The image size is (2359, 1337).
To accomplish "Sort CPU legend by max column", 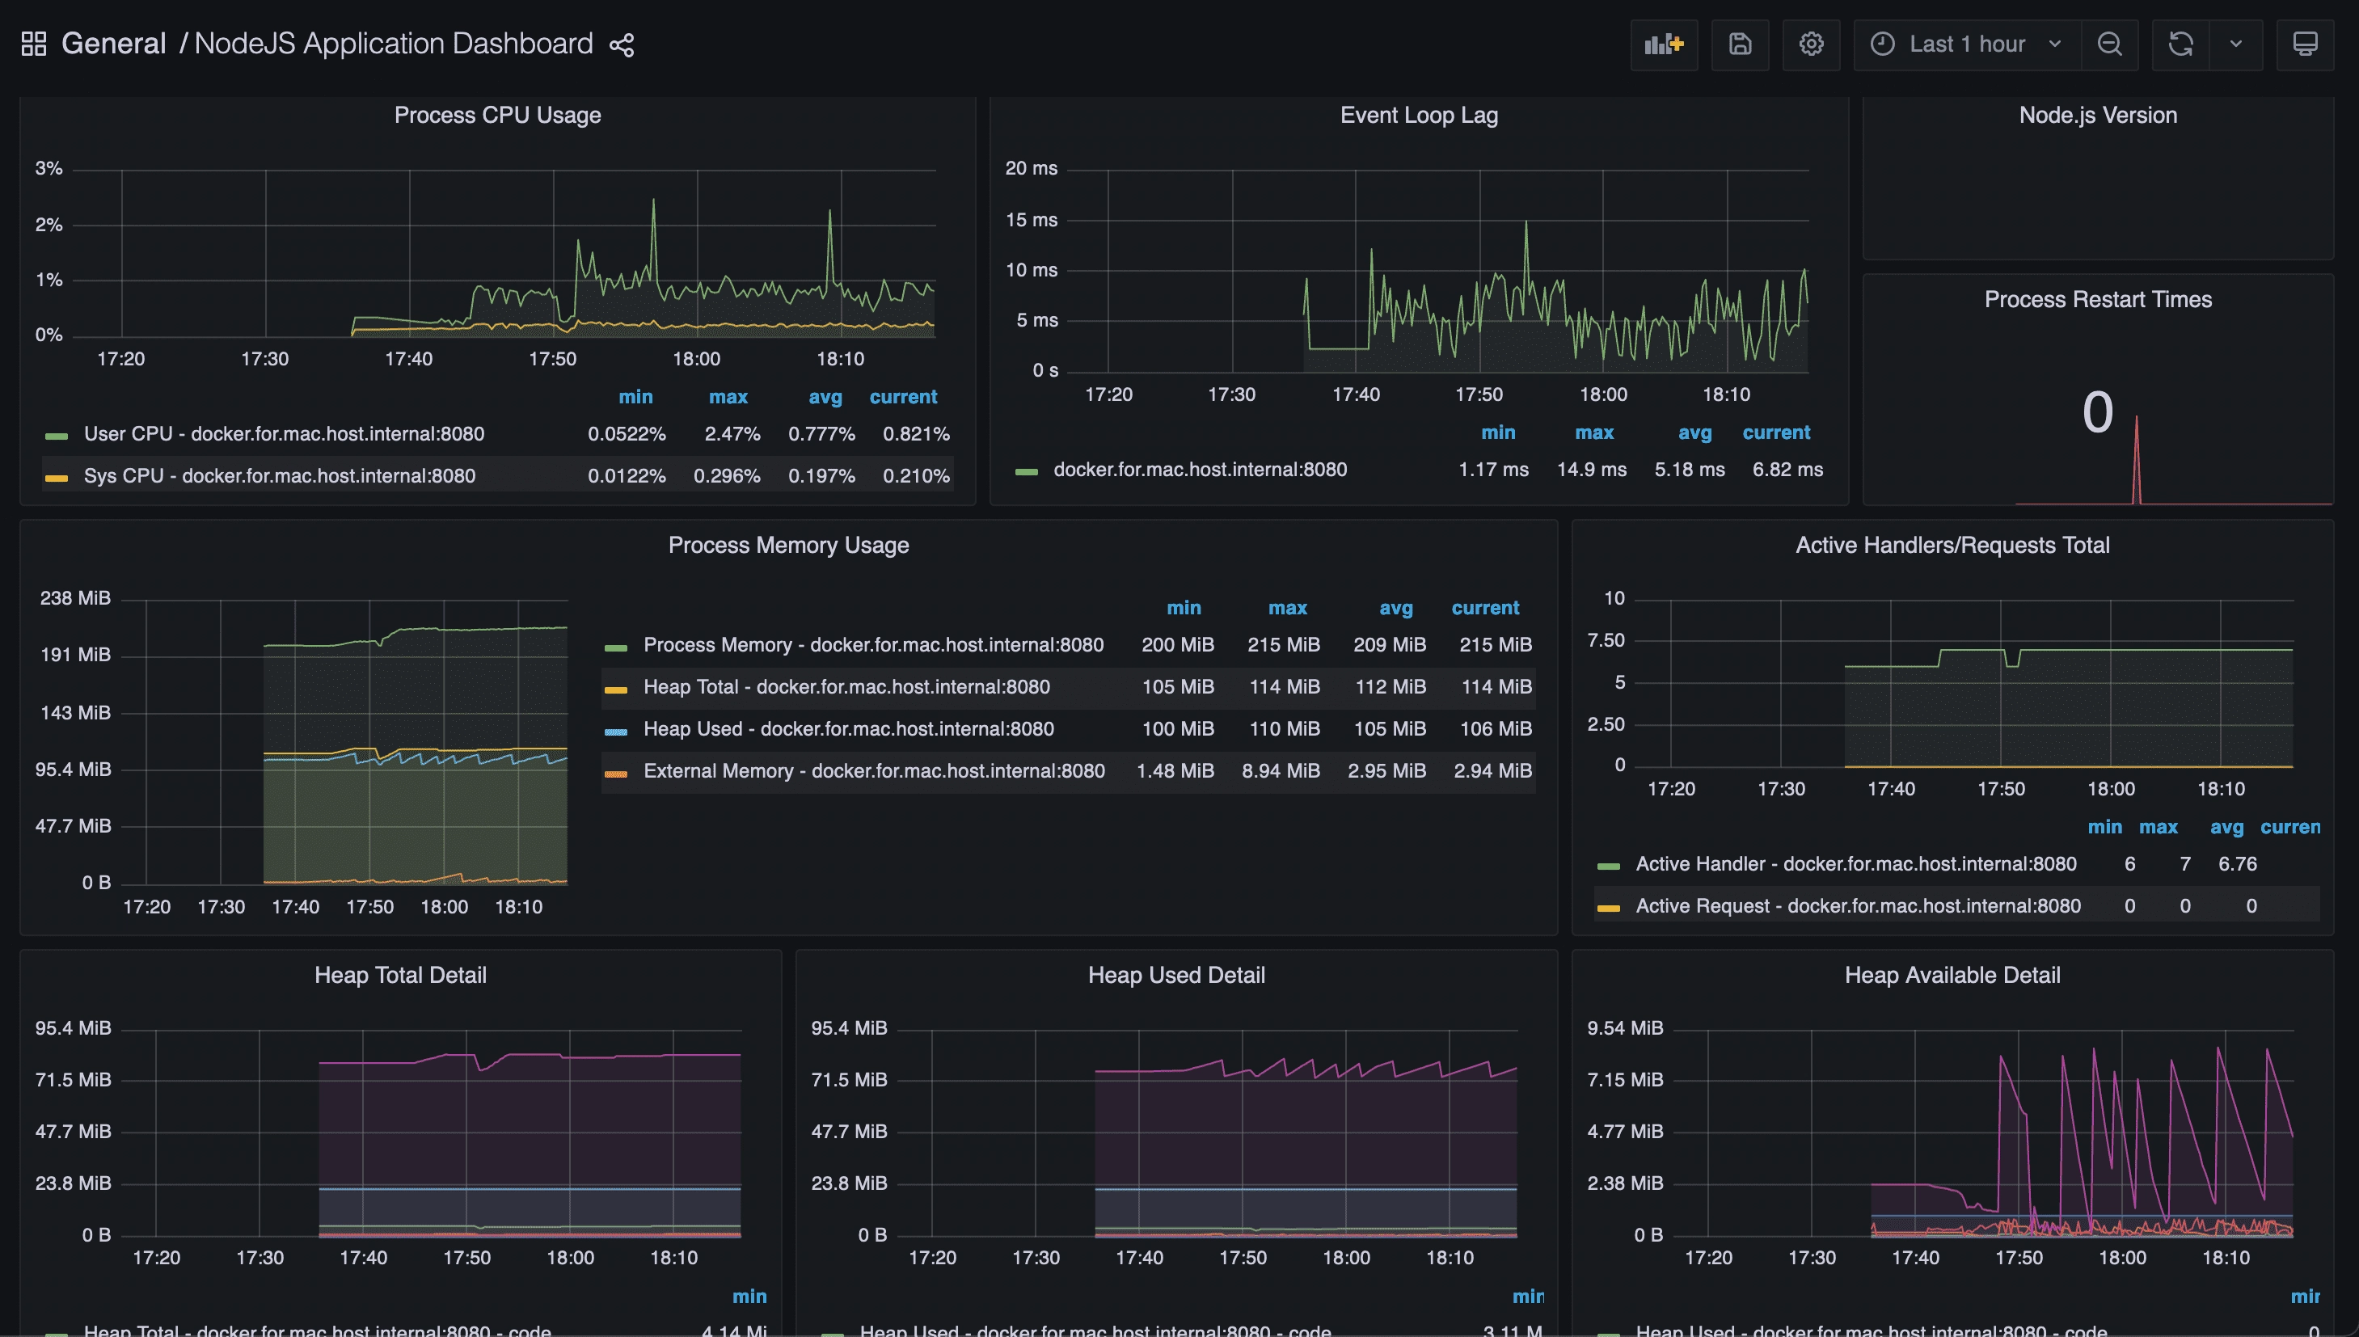I will (728, 397).
